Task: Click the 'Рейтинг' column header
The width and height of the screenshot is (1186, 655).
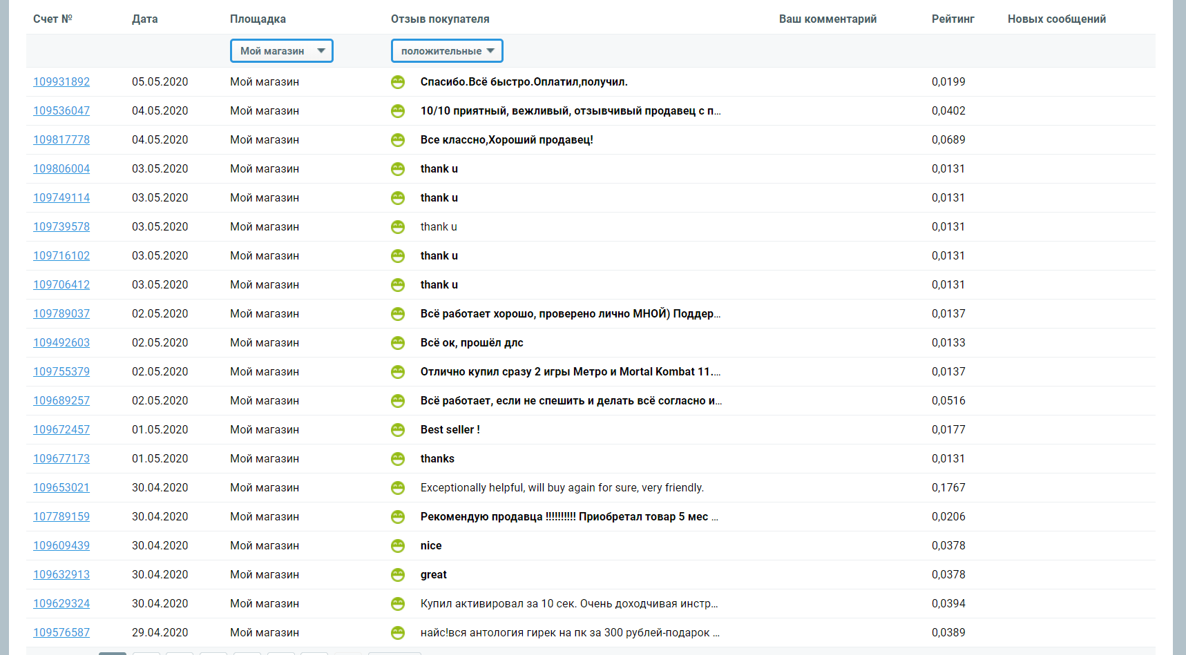Action: 953,19
